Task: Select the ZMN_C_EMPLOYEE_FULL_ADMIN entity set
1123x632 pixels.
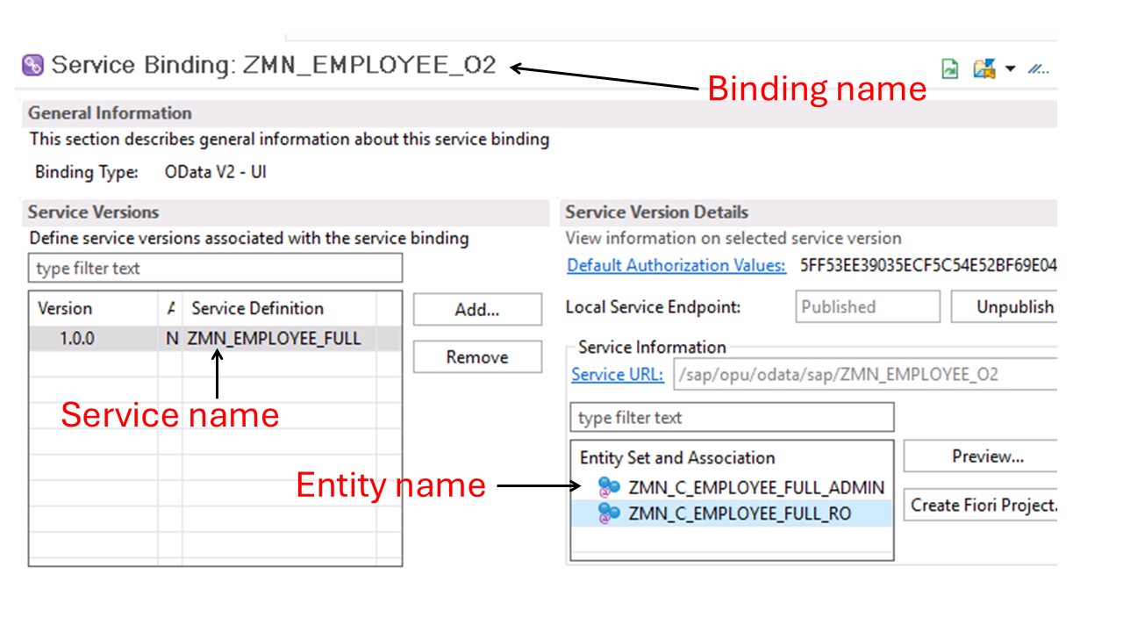Action: pos(755,488)
